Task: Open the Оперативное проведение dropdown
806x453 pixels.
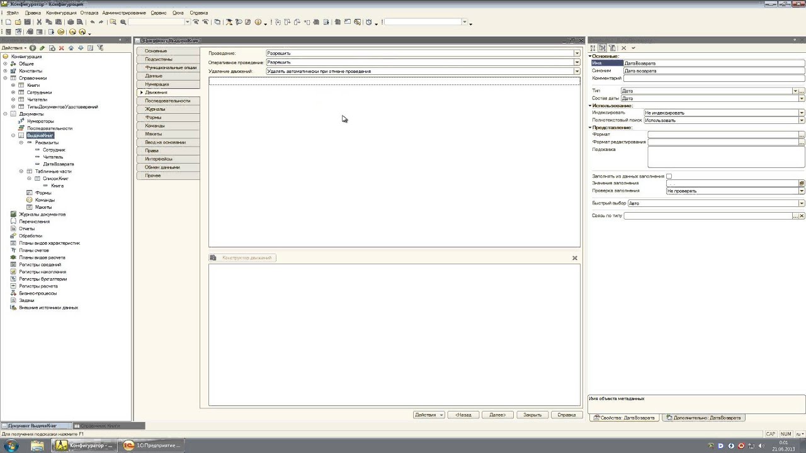Action: 577,62
